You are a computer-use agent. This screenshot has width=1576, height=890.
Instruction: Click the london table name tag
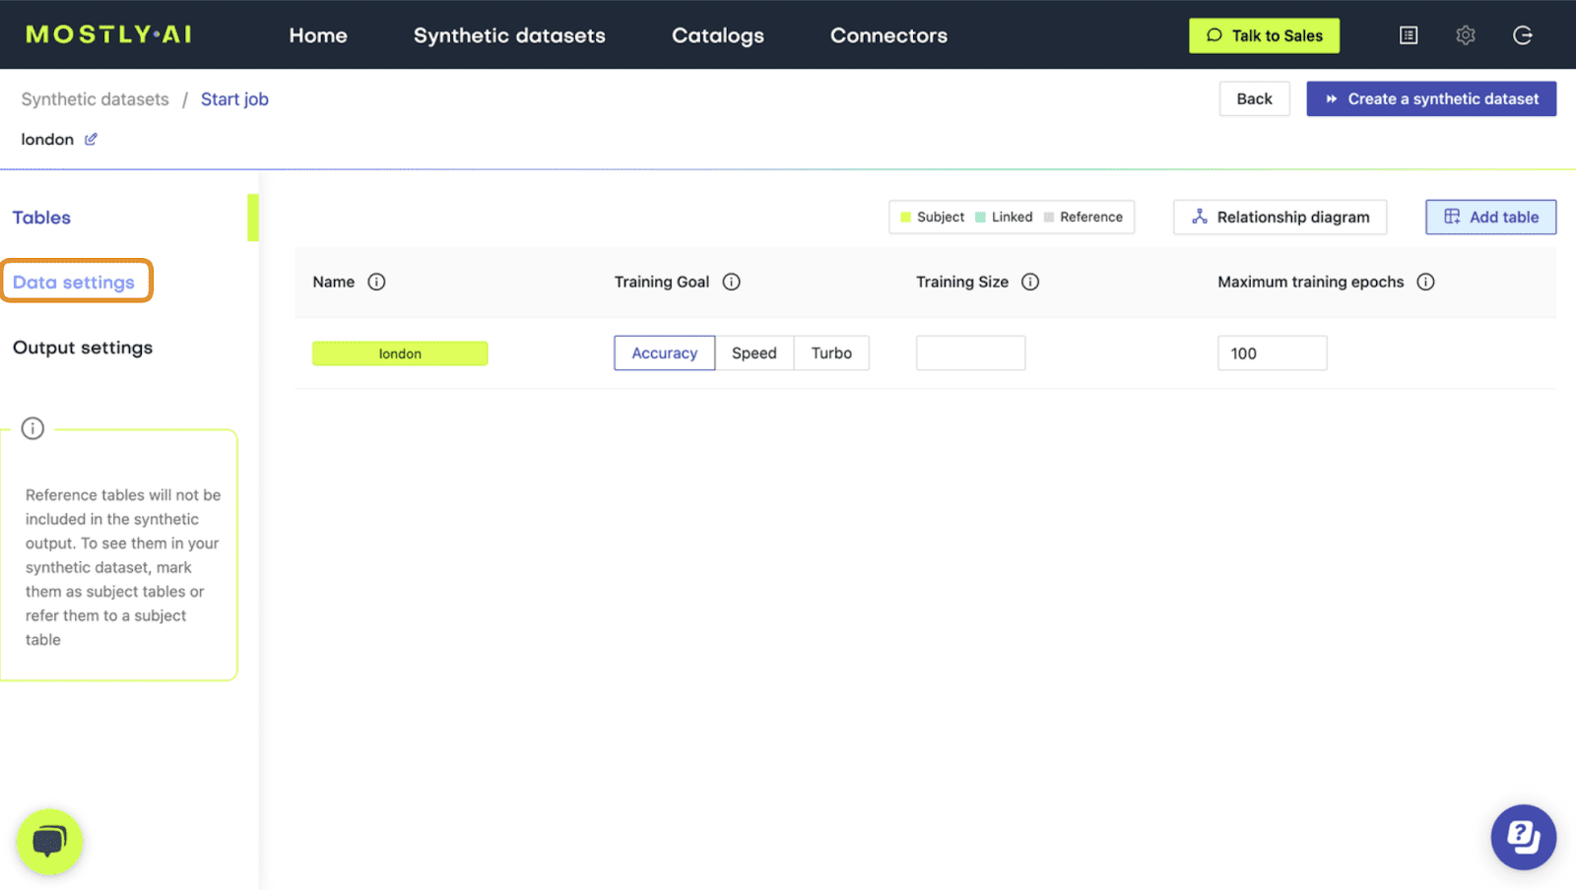(400, 353)
